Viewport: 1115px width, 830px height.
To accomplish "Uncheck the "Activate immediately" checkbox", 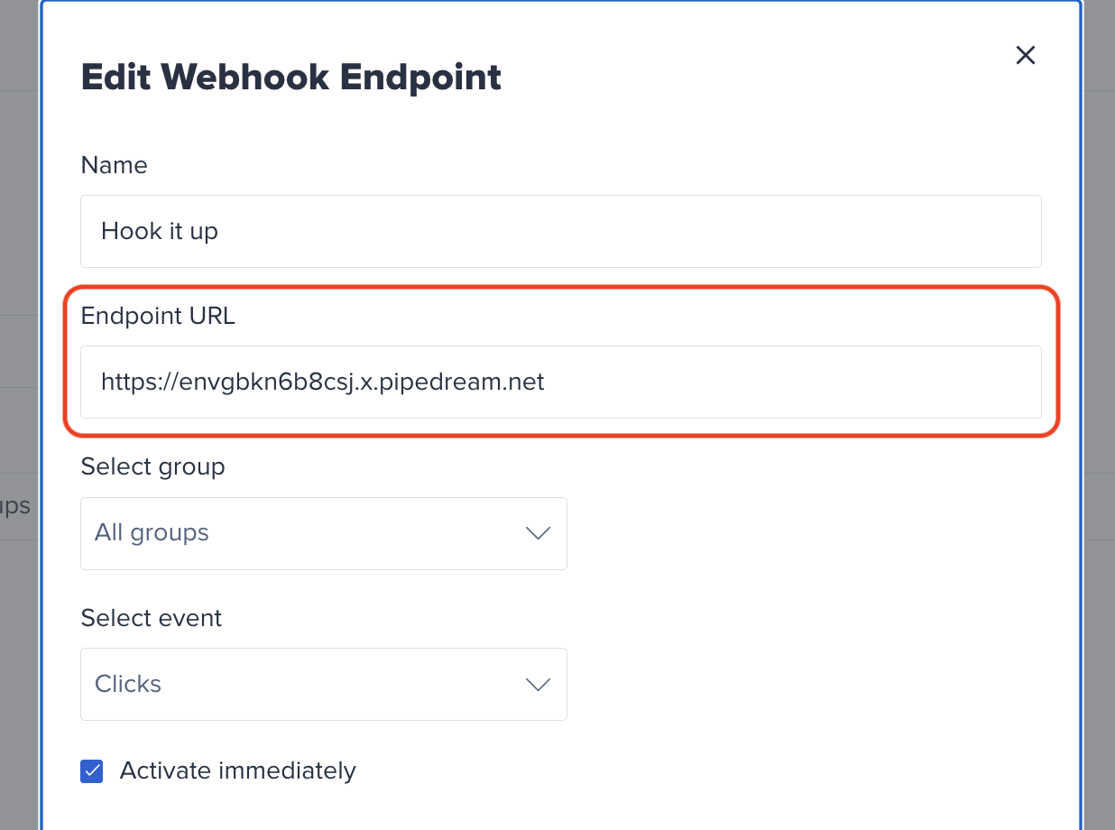I will [x=91, y=771].
